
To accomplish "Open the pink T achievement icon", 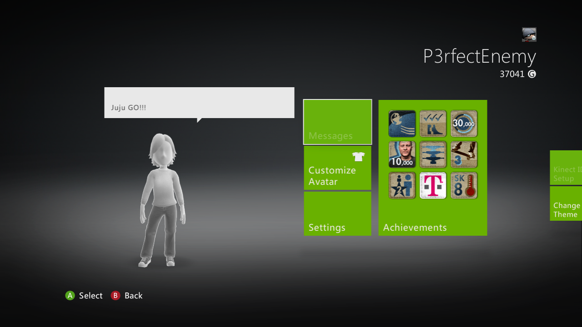I will [433, 185].
